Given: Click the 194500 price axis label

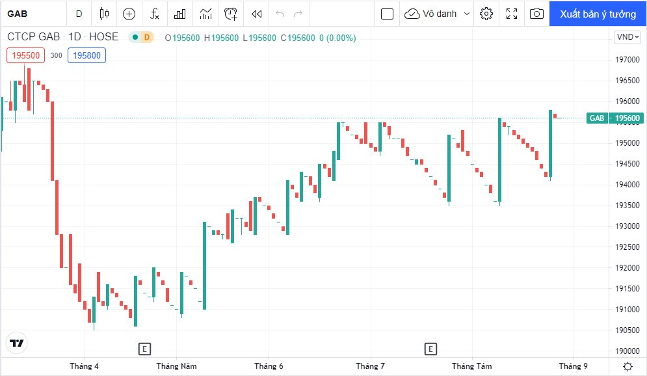Looking at the screenshot, I should [627, 163].
